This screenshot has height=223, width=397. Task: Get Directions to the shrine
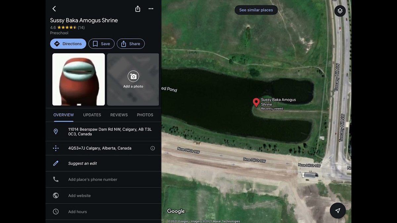pyautogui.click(x=68, y=44)
